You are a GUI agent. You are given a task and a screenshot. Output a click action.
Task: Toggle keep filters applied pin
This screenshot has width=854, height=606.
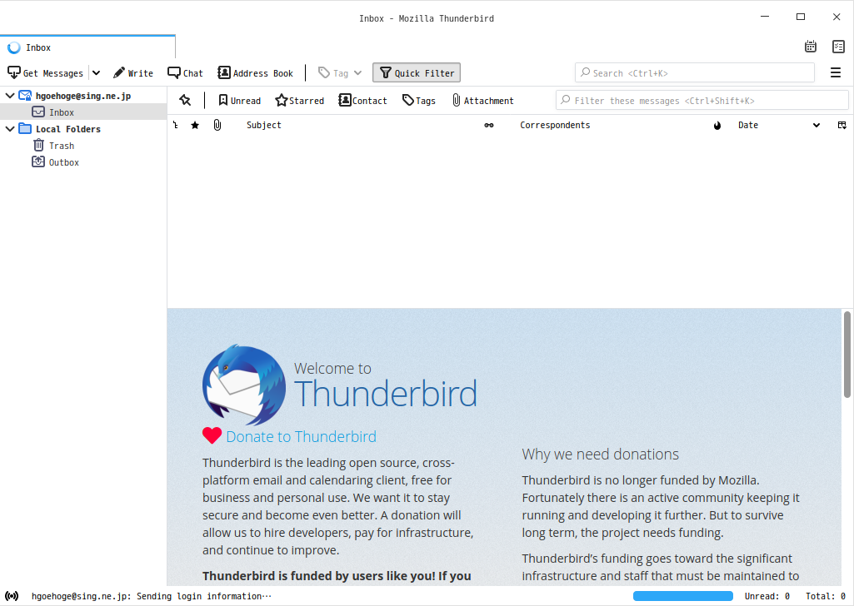185,101
